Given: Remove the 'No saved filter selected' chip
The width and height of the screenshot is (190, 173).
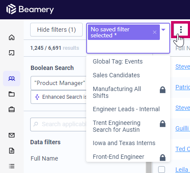Looking at the screenshot, I should pos(155,32).
